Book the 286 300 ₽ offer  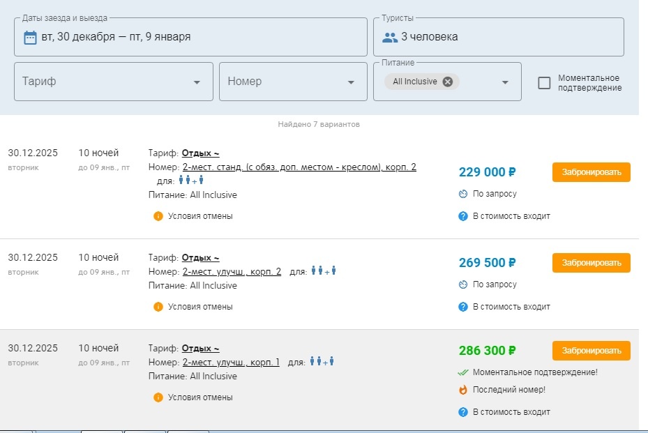click(x=592, y=351)
